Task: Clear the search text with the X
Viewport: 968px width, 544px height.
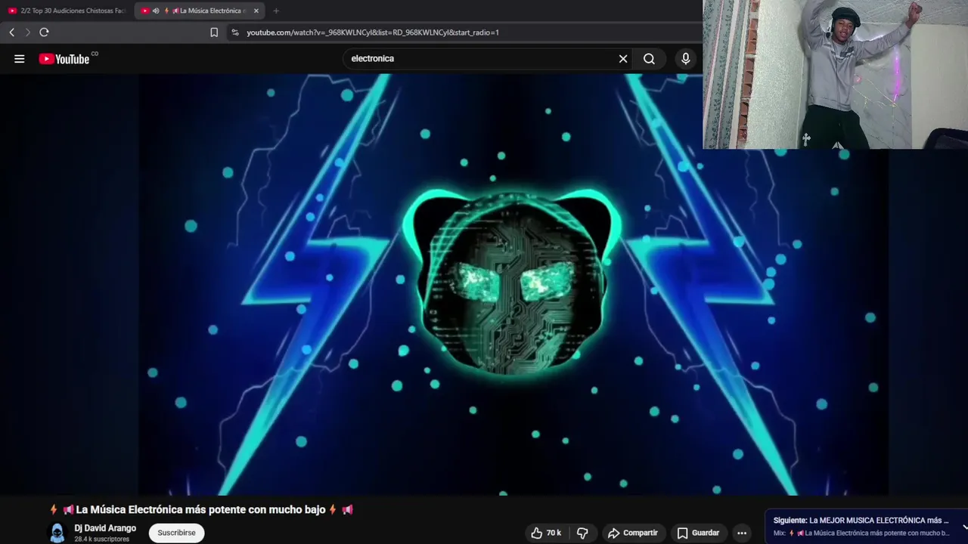Action: 623,59
